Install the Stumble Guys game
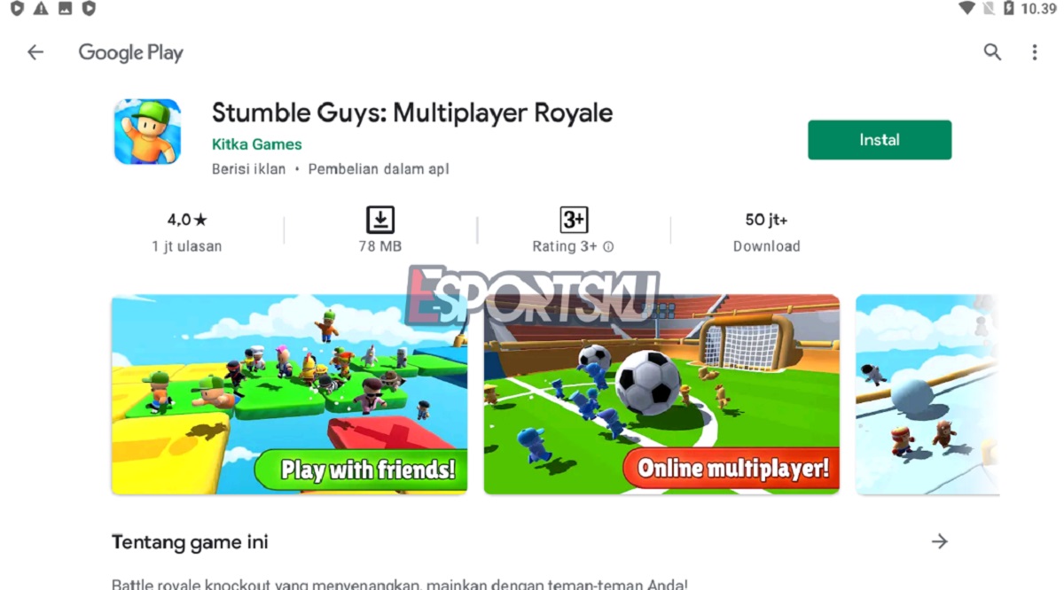The height and width of the screenshot is (590, 1064). pyautogui.click(x=880, y=140)
